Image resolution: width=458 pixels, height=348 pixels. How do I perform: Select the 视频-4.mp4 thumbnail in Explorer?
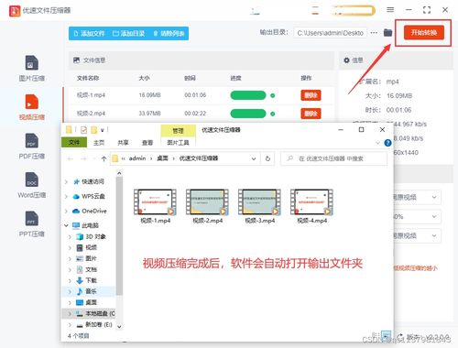[312, 202]
